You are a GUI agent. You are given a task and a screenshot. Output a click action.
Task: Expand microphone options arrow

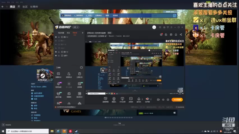143,99
